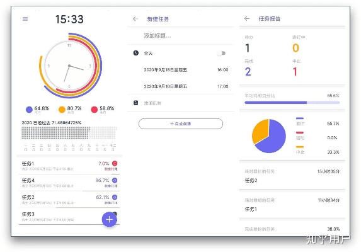
Task: Go back from the 任务报告 screen
Action: coord(247,19)
